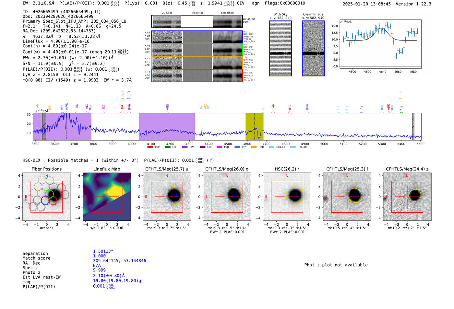This screenshot has height=309, width=454.
Task: Click the 's/b: 1.83 +/- 0.096' caption
Action: pos(107,228)
